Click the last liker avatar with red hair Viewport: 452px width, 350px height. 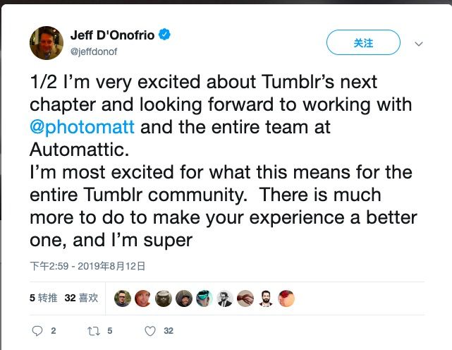tap(286, 298)
